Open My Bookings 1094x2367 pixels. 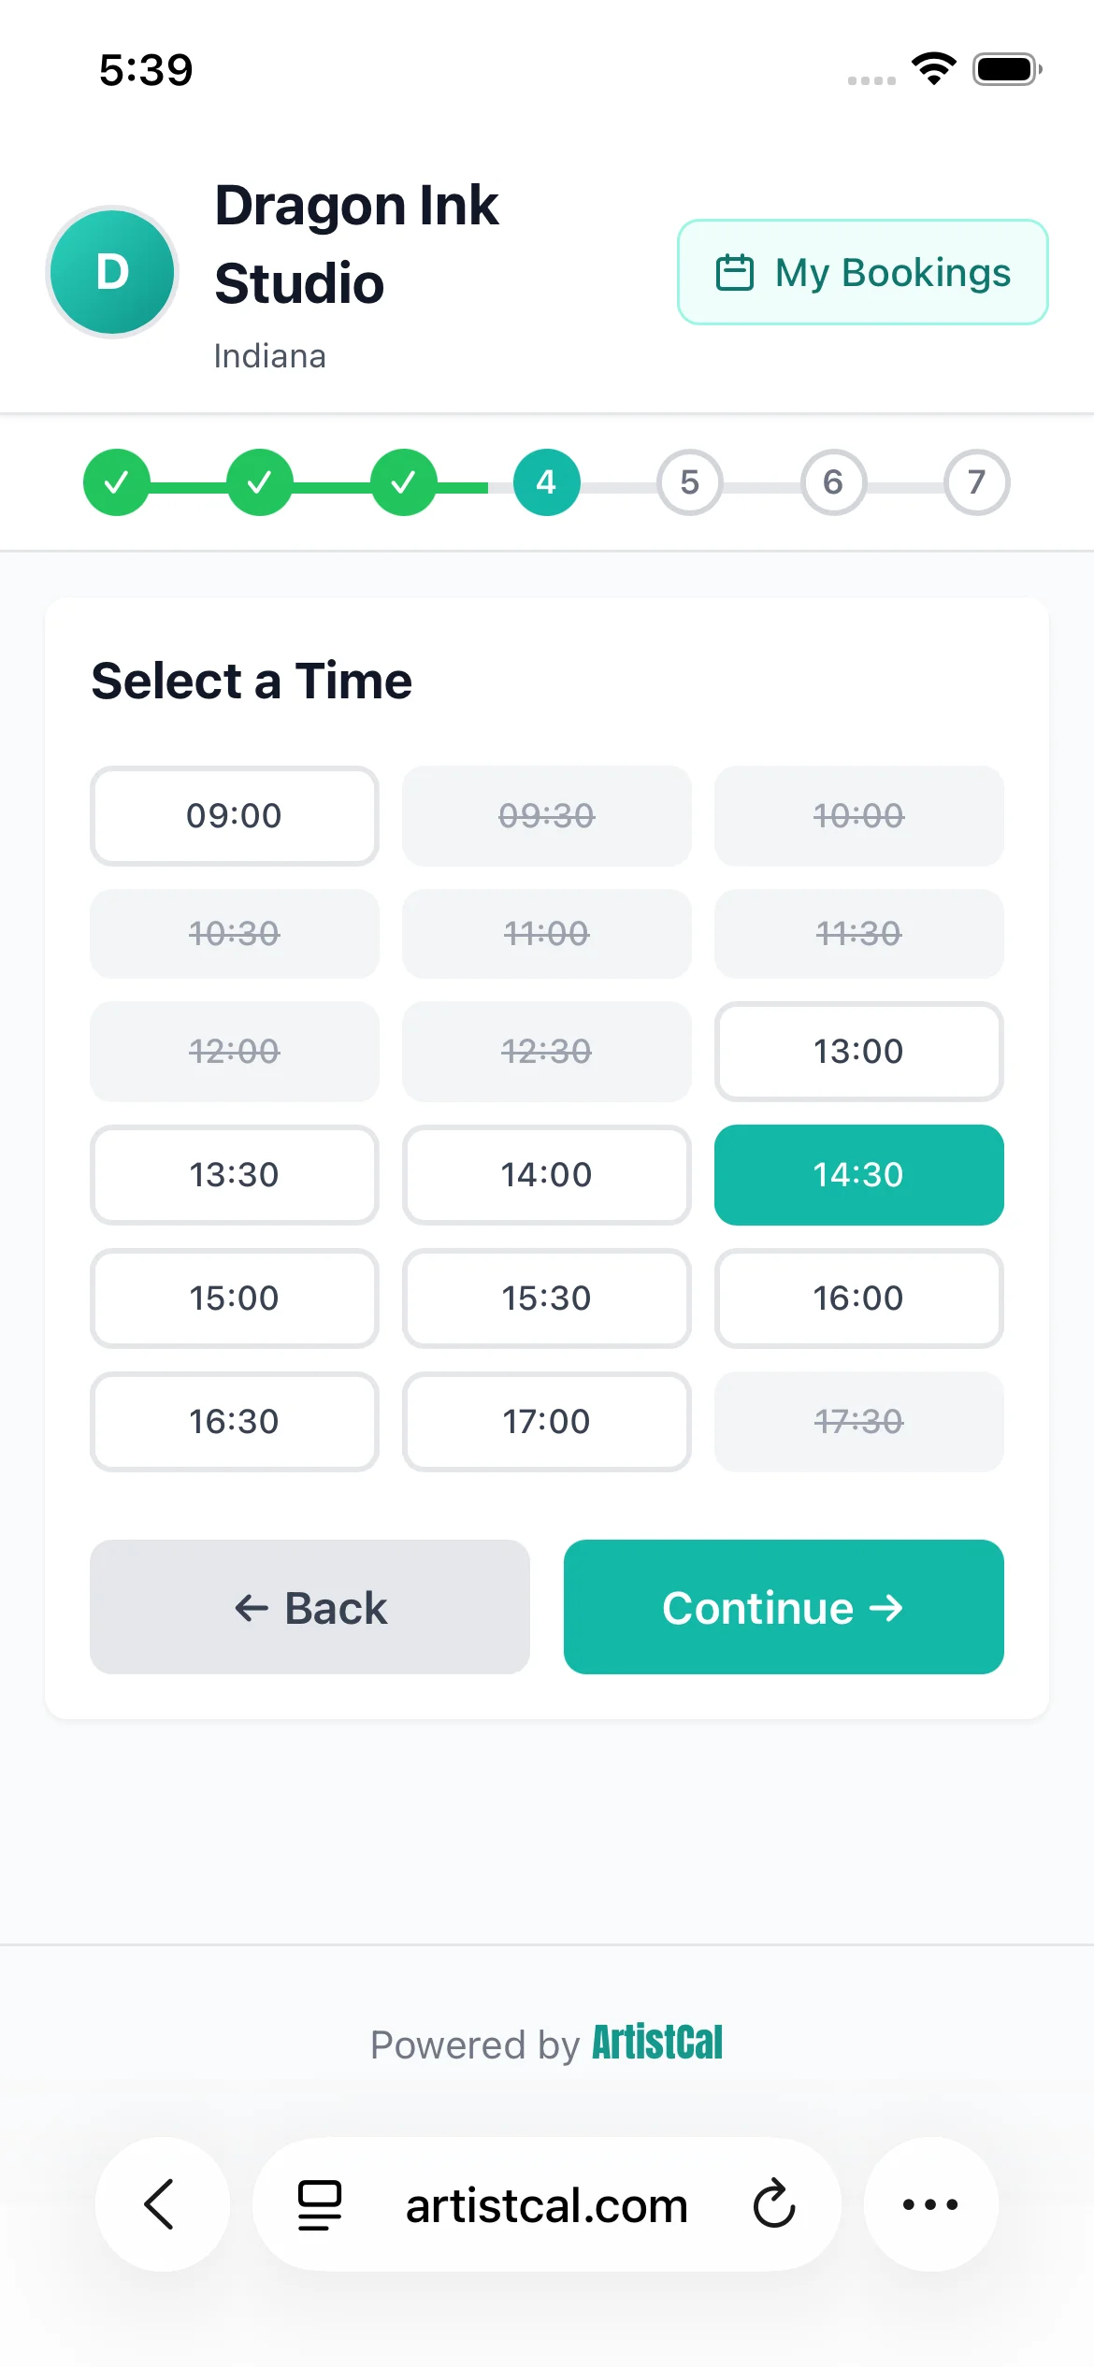(x=862, y=273)
